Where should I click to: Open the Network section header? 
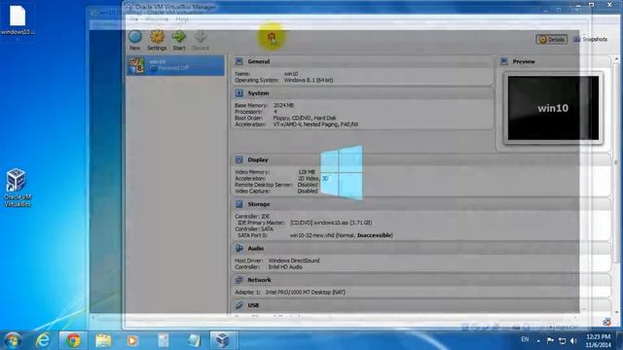point(259,280)
